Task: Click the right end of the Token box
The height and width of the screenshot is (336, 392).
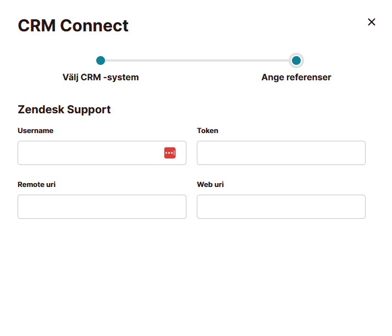Action: click(362, 153)
